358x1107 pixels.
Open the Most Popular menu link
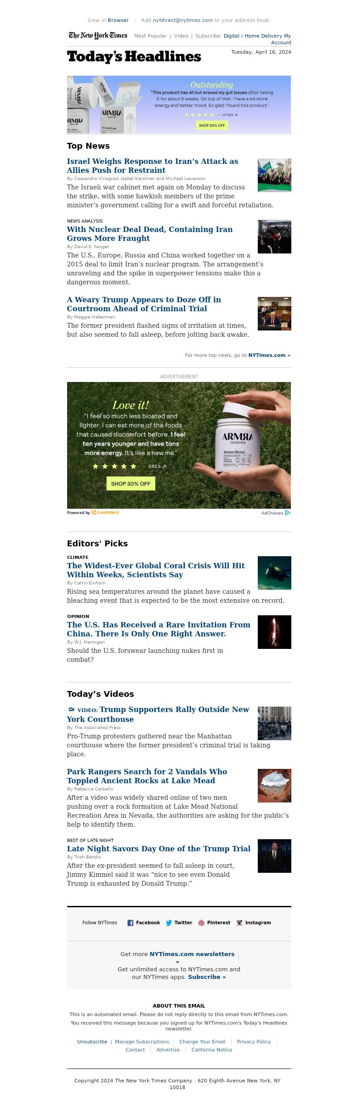tap(150, 36)
